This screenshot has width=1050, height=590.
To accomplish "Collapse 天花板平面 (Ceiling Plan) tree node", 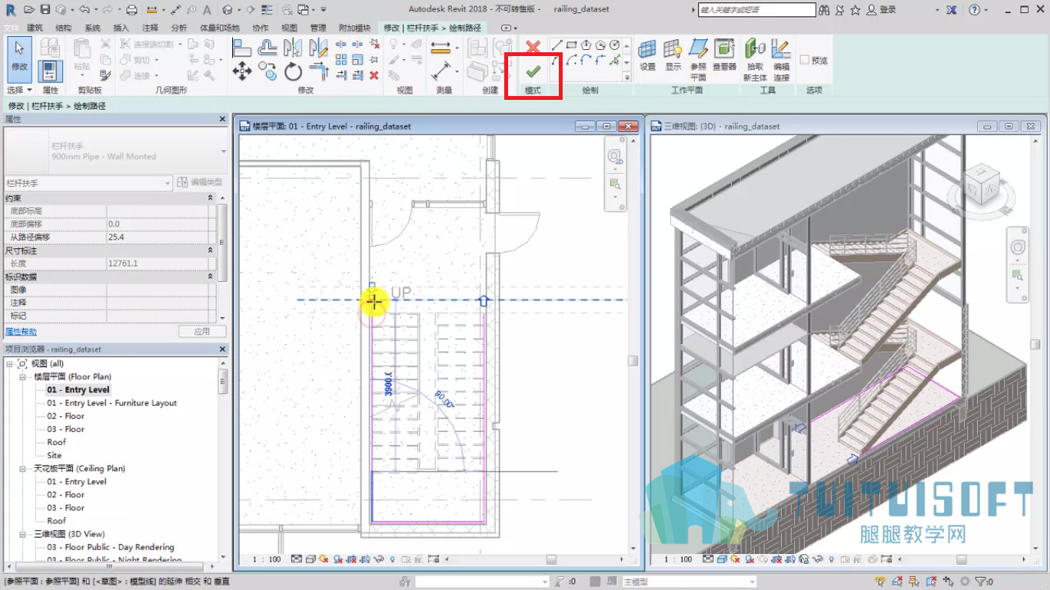I will pos(23,469).
